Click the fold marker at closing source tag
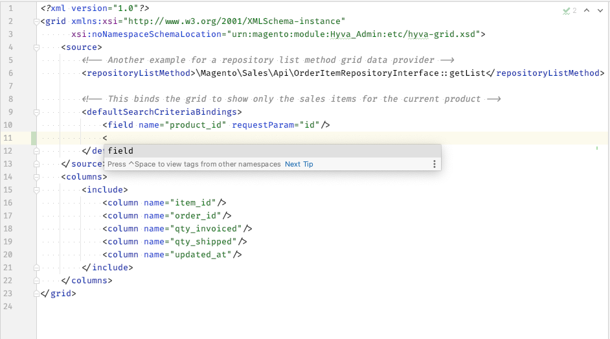Screen dimensions: 610x339 click(36, 164)
